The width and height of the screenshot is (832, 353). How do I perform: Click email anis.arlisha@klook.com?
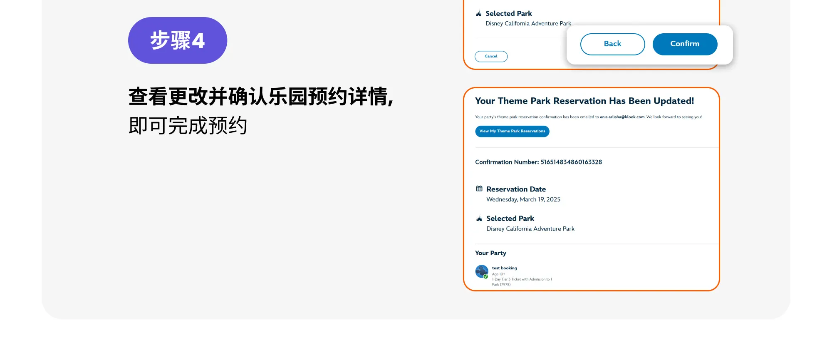click(x=622, y=117)
